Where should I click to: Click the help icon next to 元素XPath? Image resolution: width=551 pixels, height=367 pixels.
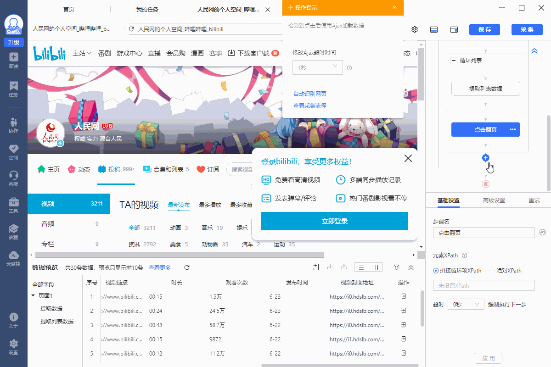pos(464,256)
